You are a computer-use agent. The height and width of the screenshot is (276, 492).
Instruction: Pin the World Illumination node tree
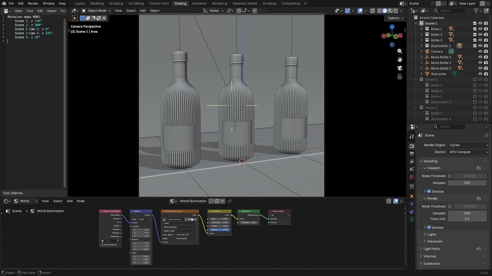coord(230,201)
